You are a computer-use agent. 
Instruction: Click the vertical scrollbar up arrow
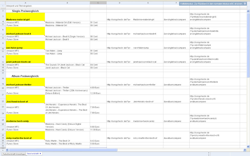248,11
